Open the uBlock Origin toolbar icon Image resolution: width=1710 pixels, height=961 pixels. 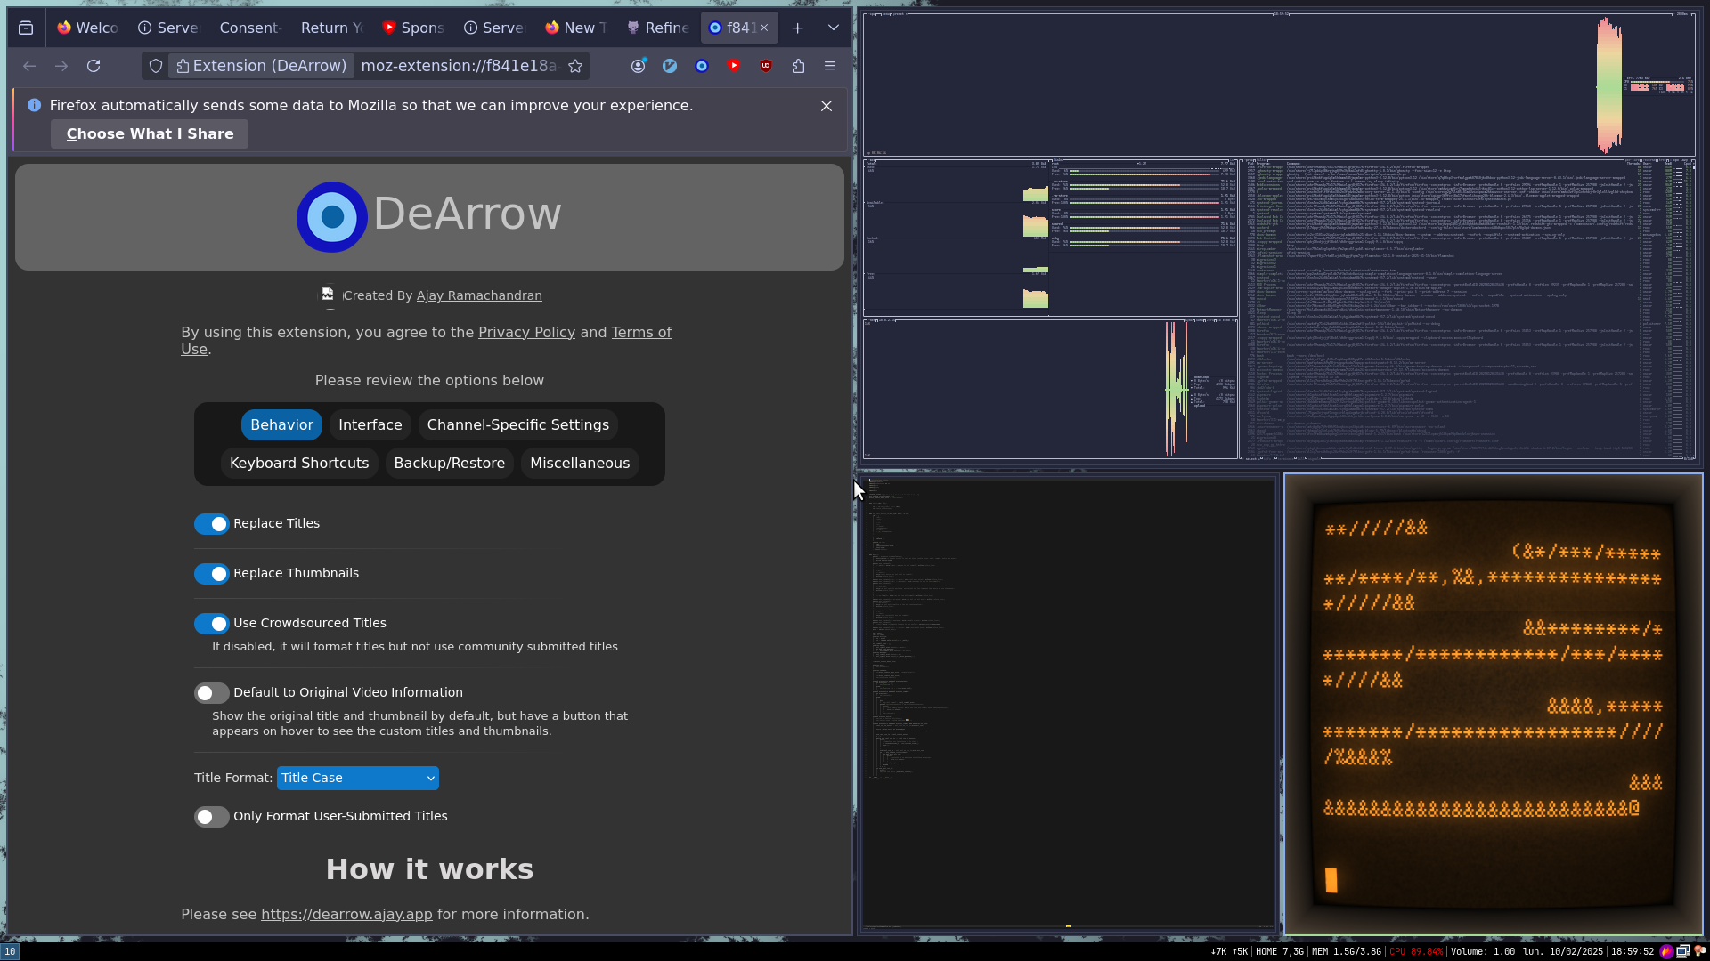(766, 66)
